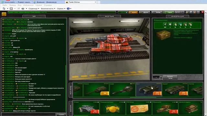Click the sixth kit supply icon
This screenshot has width=207, height=116.
coord(190,24)
